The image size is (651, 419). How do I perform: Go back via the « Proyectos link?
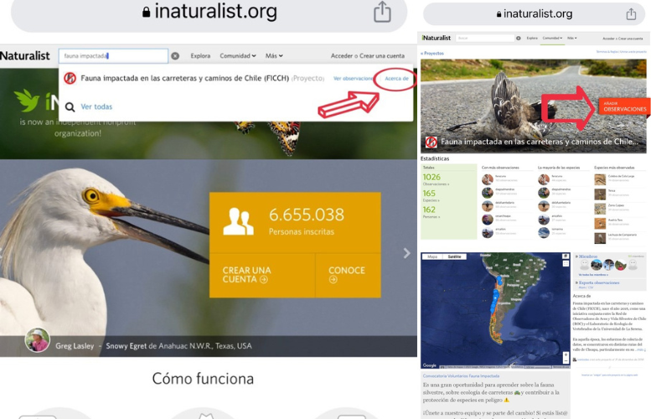coord(432,53)
